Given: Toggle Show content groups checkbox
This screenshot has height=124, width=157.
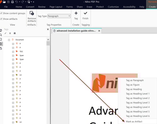Looking at the screenshot, I should pos(1,13).
